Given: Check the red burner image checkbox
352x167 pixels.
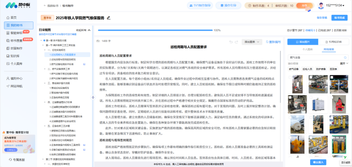Looking at the screenshot, I should [332, 97].
